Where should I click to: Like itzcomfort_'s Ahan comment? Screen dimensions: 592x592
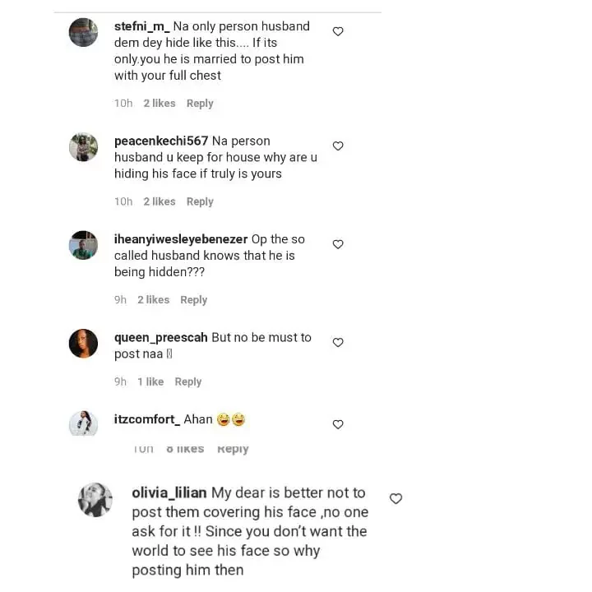337,424
